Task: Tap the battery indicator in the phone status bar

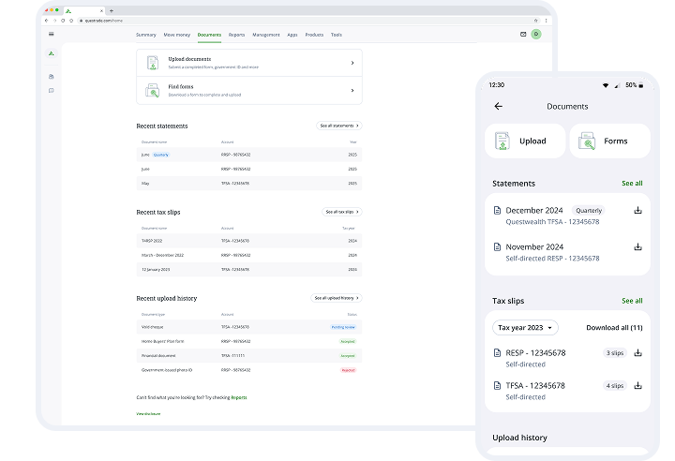Action: coord(640,85)
